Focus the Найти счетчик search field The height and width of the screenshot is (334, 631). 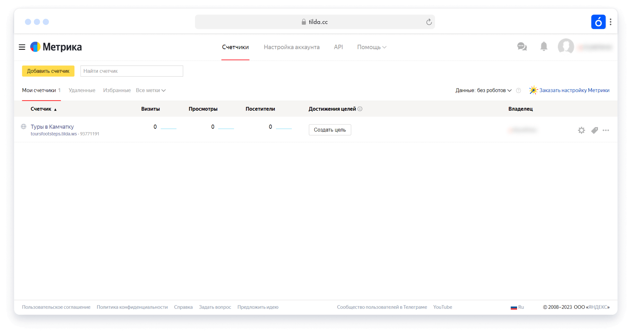[x=132, y=71]
